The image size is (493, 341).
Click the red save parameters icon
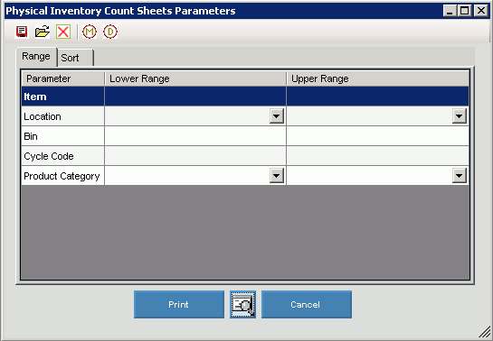coord(22,32)
